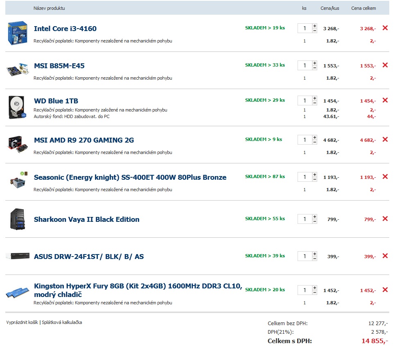The image size is (395, 346).
Task: Decrease quantity of ASUS DRW-24F1ST
Action: pos(315,259)
